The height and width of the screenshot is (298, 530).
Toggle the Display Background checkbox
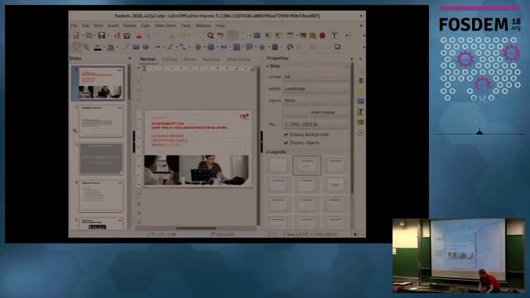286,134
